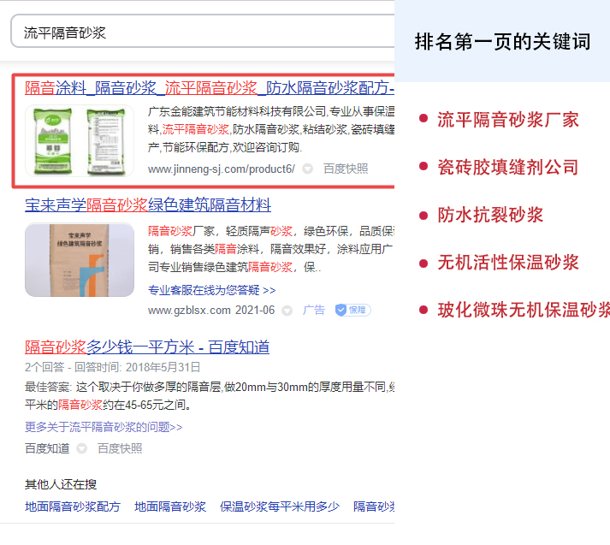Open 宝来声学隔音砂浆绿色建筑隔音材料 result

148,205
